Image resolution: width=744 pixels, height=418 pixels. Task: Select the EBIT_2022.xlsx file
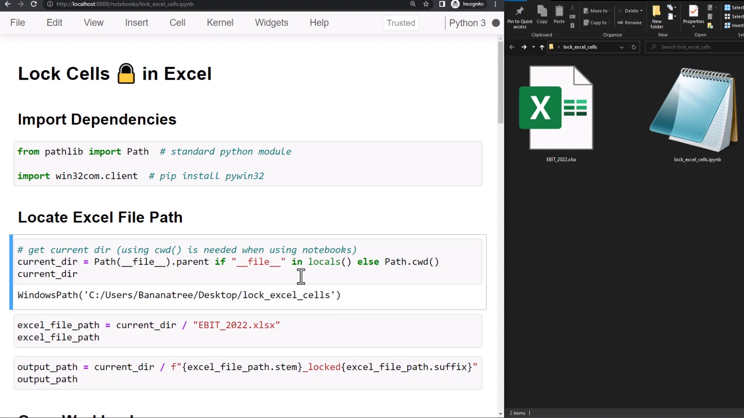pos(561,114)
